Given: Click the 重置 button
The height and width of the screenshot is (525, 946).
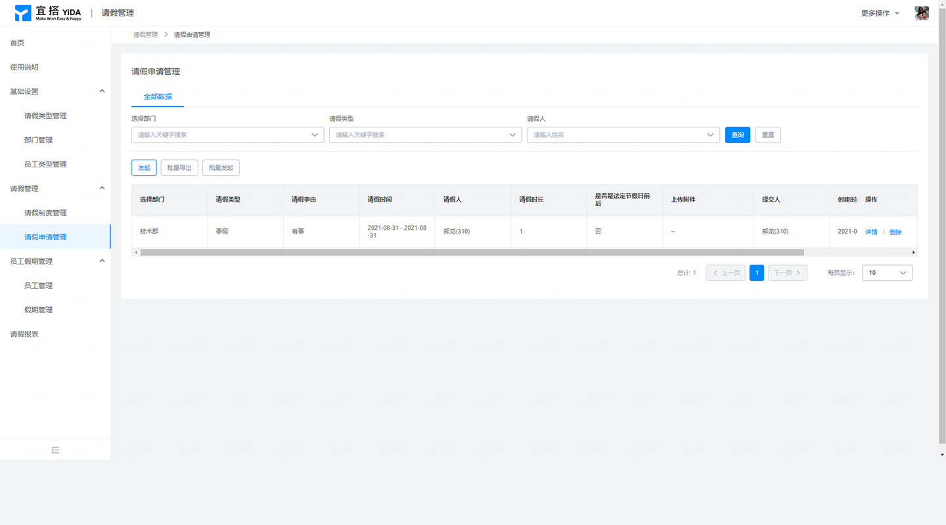Looking at the screenshot, I should [768, 135].
